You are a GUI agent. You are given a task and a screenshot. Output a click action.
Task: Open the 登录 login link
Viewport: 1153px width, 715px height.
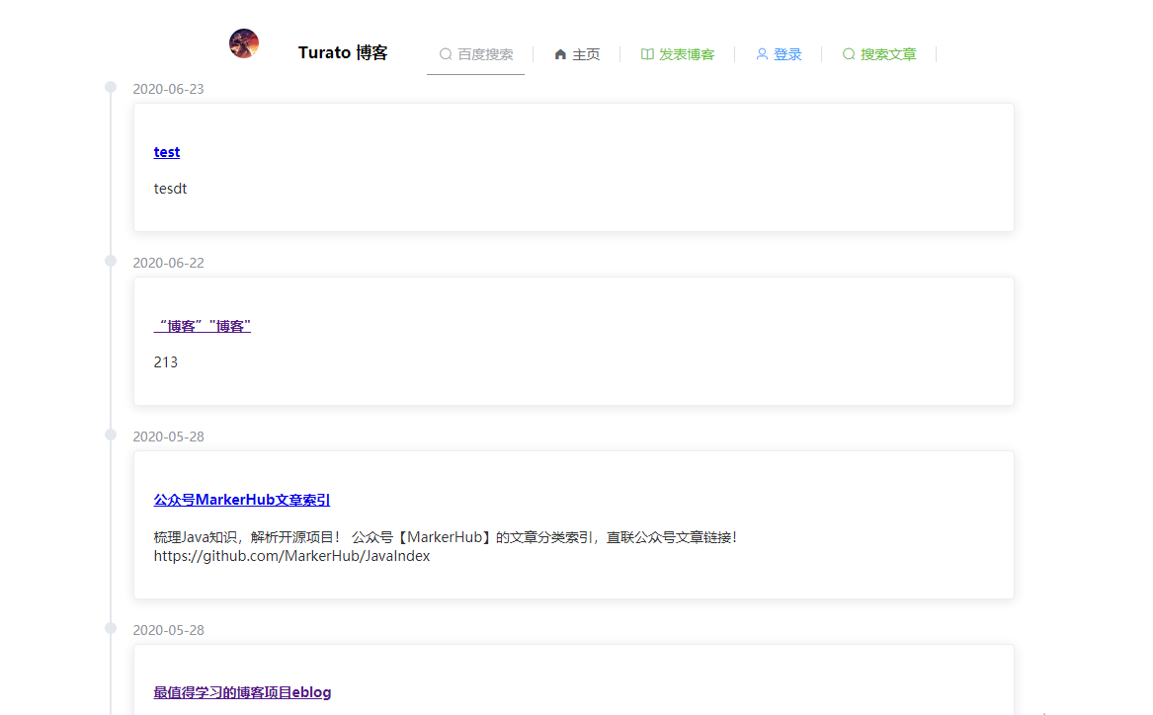779,54
